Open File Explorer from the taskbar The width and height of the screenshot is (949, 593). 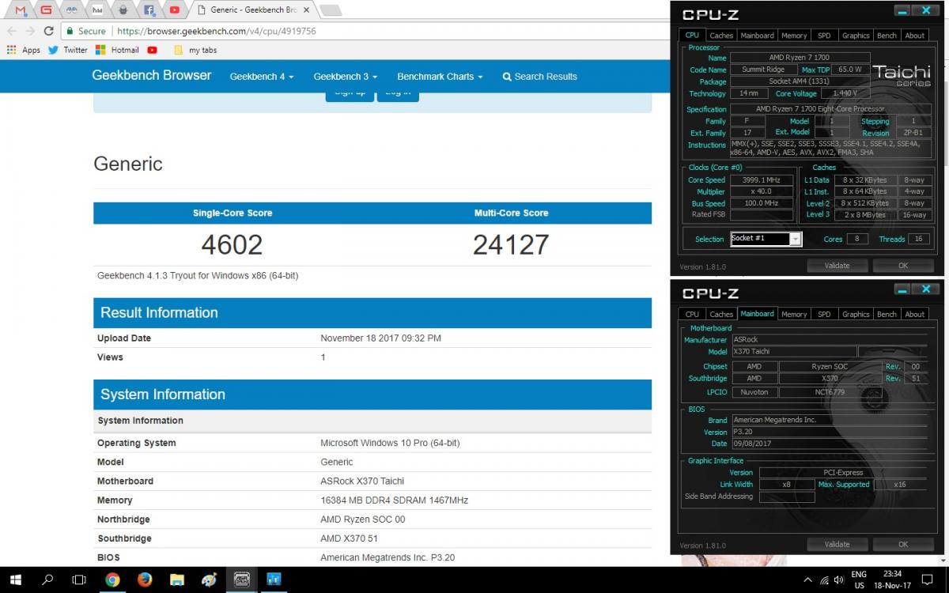click(x=177, y=580)
